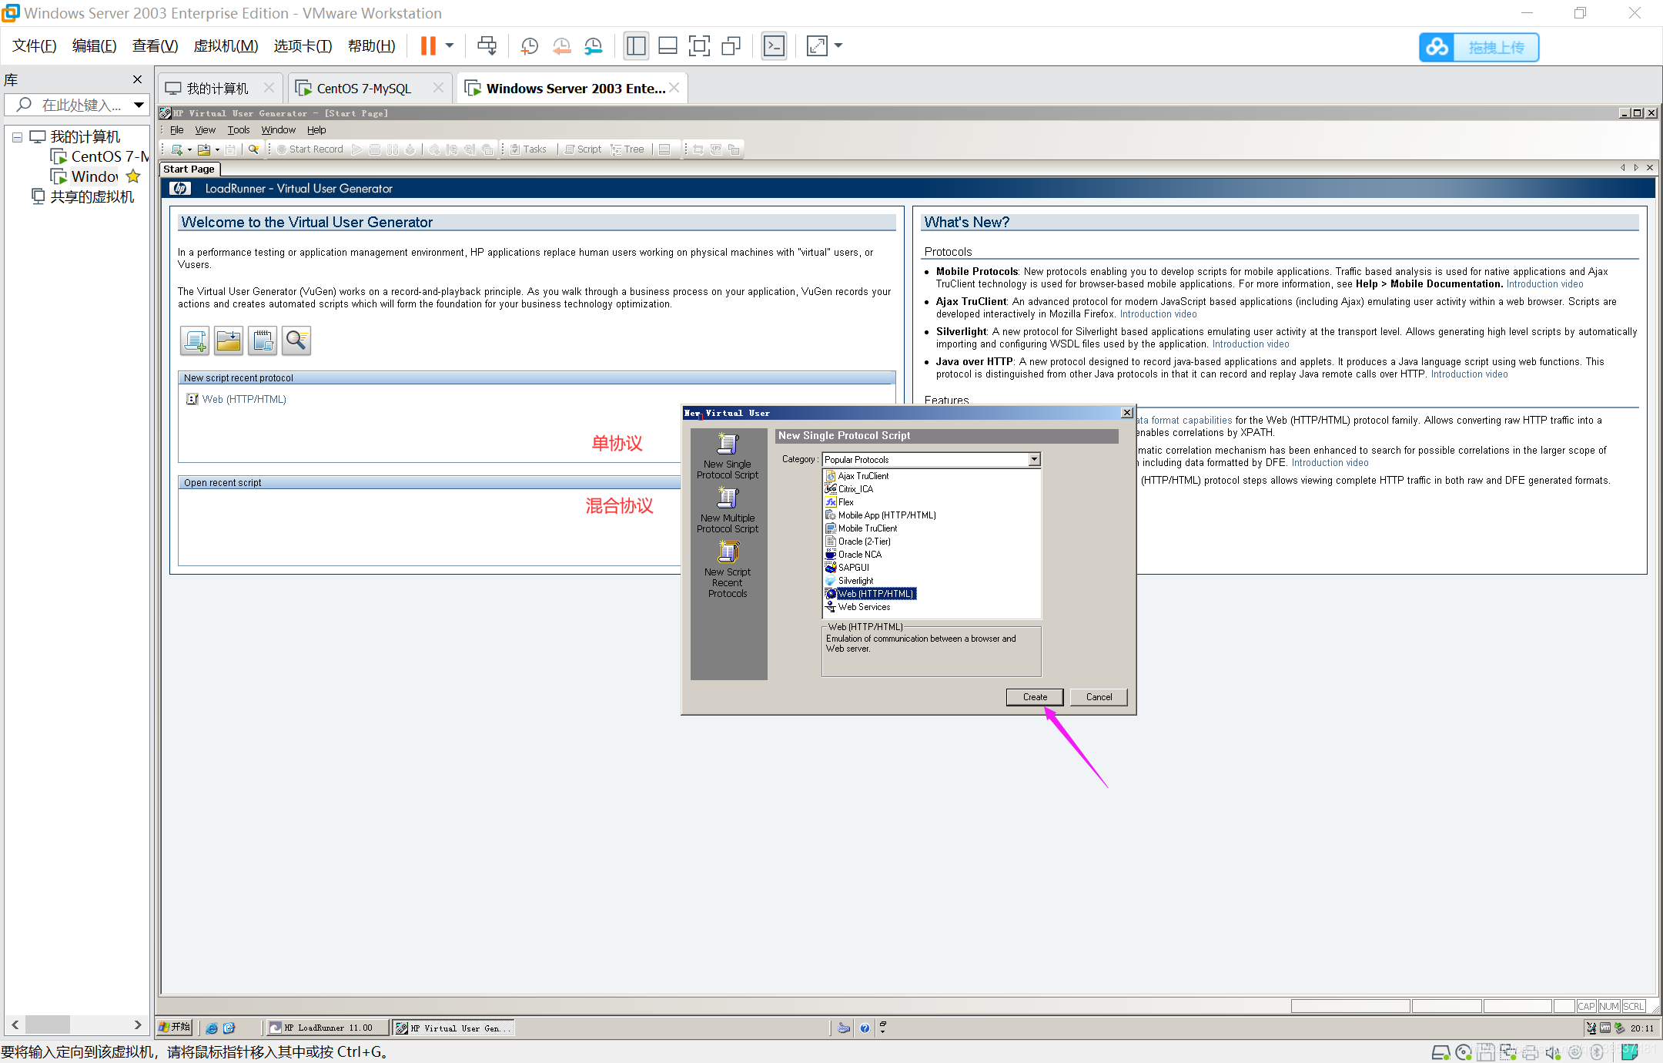The image size is (1663, 1063).
Task: Switch to Script view in toolbar
Action: tap(583, 149)
